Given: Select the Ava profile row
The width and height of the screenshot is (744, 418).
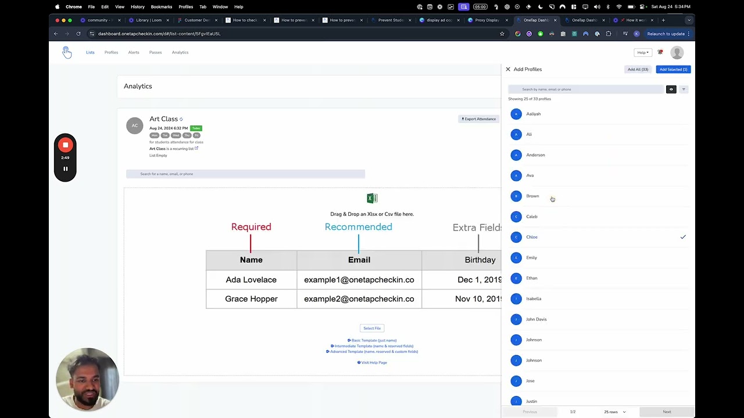Looking at the screenshot, I should pos(598,175).
